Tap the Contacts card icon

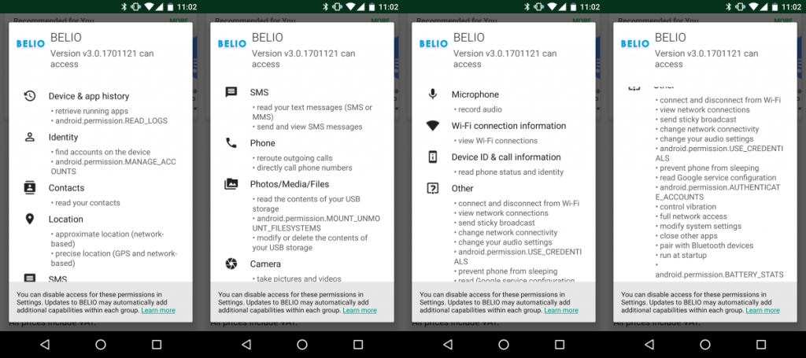coord(30,188)
